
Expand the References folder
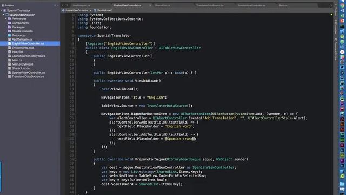tap(6, 19)
